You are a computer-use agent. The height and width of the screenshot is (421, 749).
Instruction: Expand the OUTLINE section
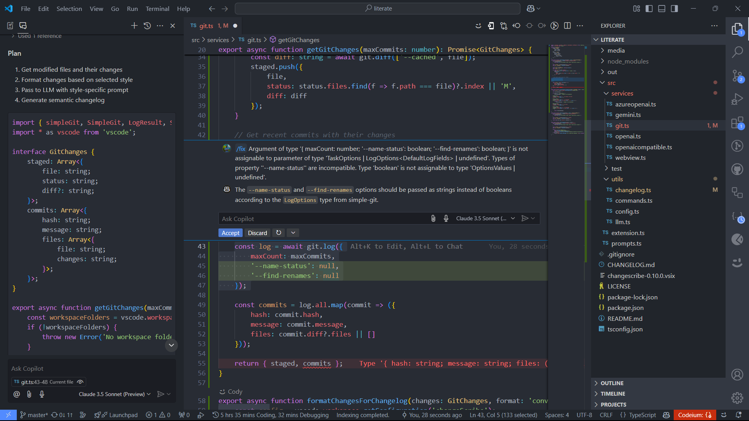click(612, 383)
